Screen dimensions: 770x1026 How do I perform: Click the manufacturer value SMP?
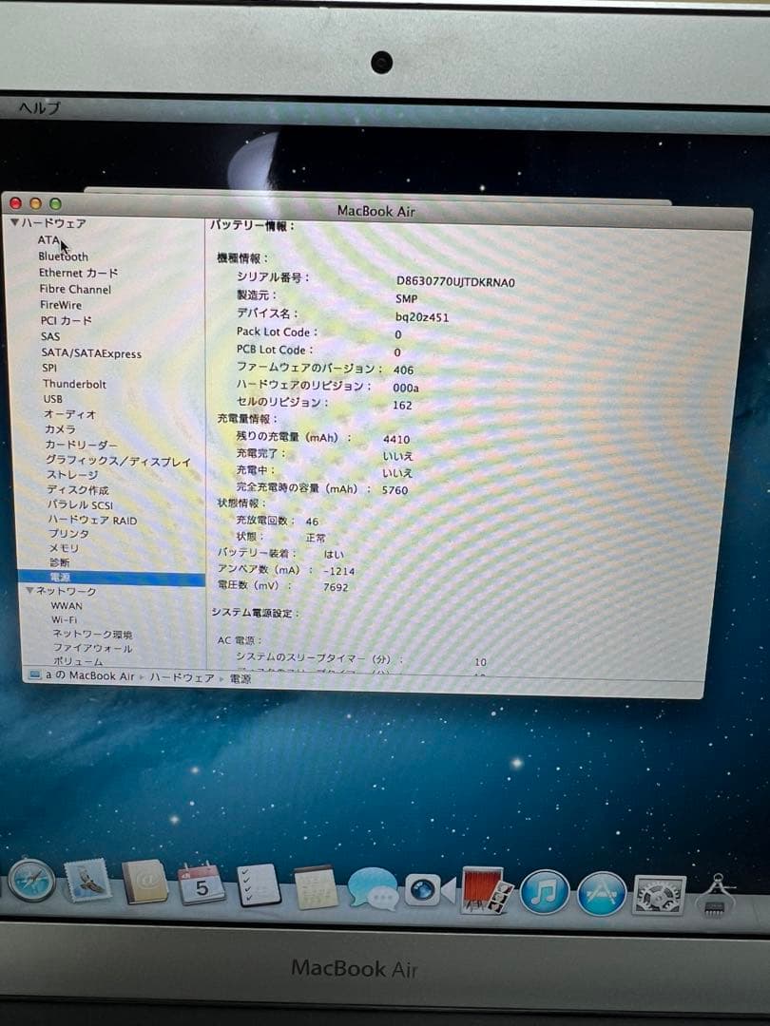tap(406, 298)
